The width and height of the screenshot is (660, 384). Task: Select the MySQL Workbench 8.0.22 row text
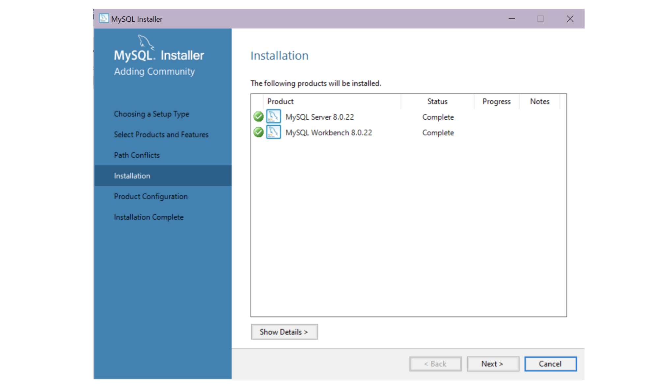tap(329, 132)
